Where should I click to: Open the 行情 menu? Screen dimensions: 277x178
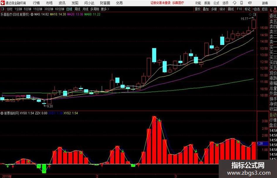tap(36, 3)
